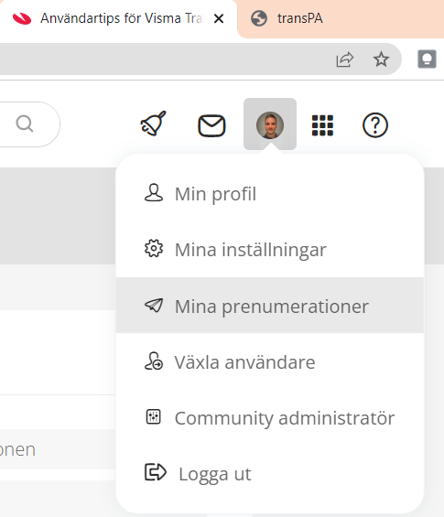
Task: Open Community administratör
Action: coord(269,418)
